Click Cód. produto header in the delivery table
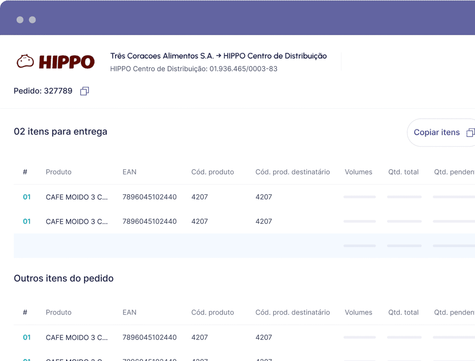 pyautogui.click(x=213, y=172)
